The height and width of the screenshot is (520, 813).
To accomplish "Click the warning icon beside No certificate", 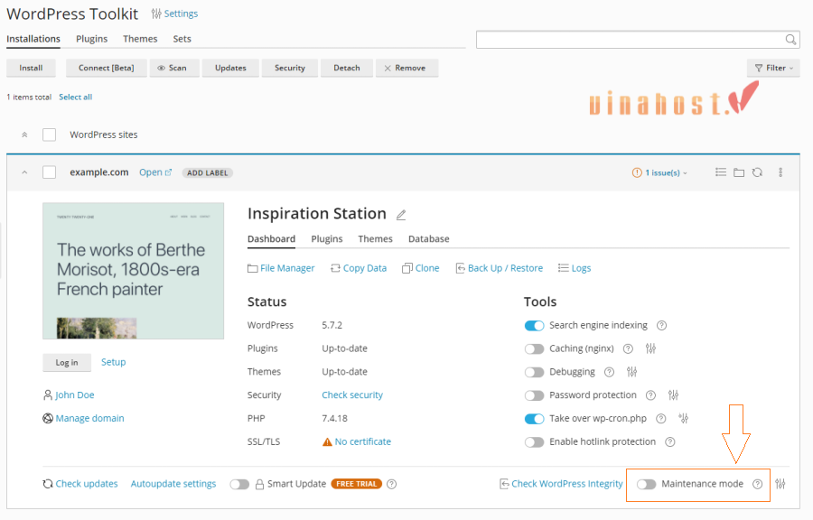I will [327, 441].
